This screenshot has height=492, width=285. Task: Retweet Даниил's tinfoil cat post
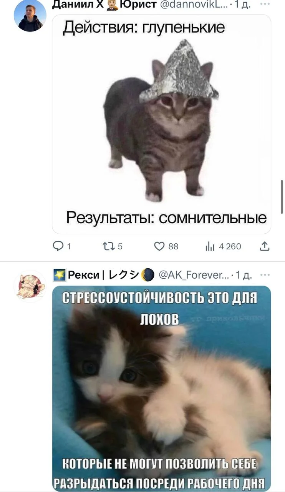tap(109, 246)
